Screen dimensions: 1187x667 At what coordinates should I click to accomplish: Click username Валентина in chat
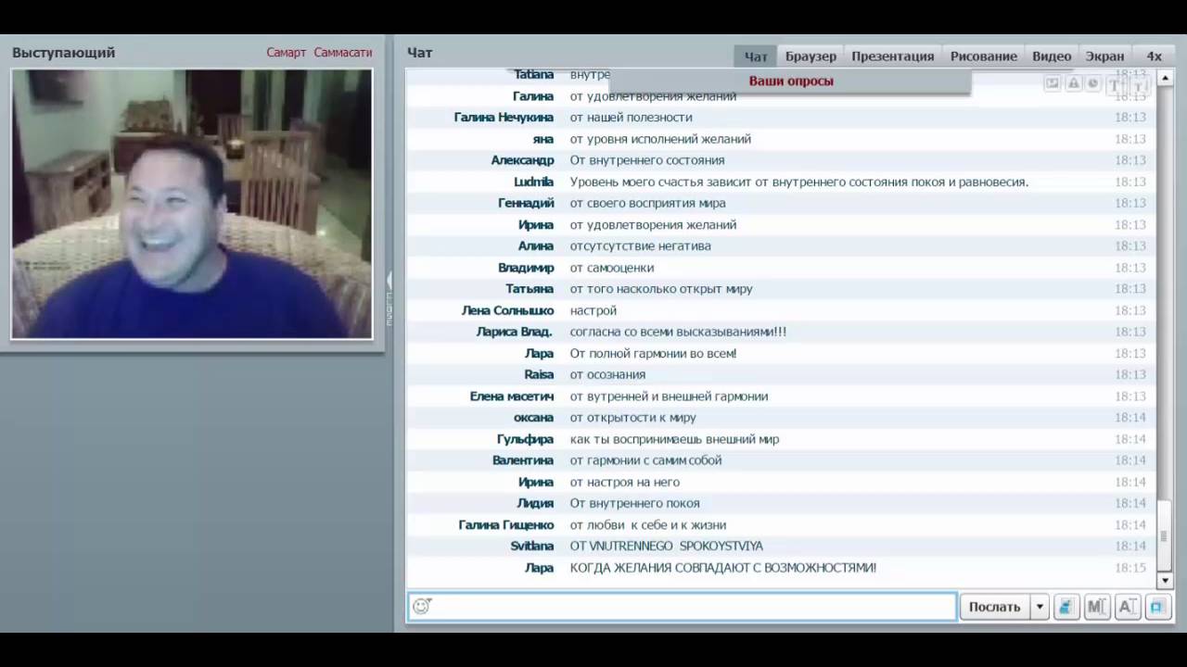pyautogui.click(x=523, y=460)
